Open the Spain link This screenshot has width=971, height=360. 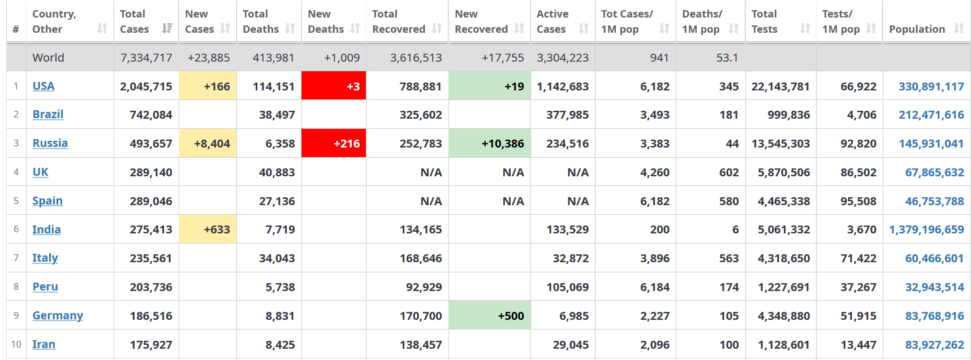48,201
